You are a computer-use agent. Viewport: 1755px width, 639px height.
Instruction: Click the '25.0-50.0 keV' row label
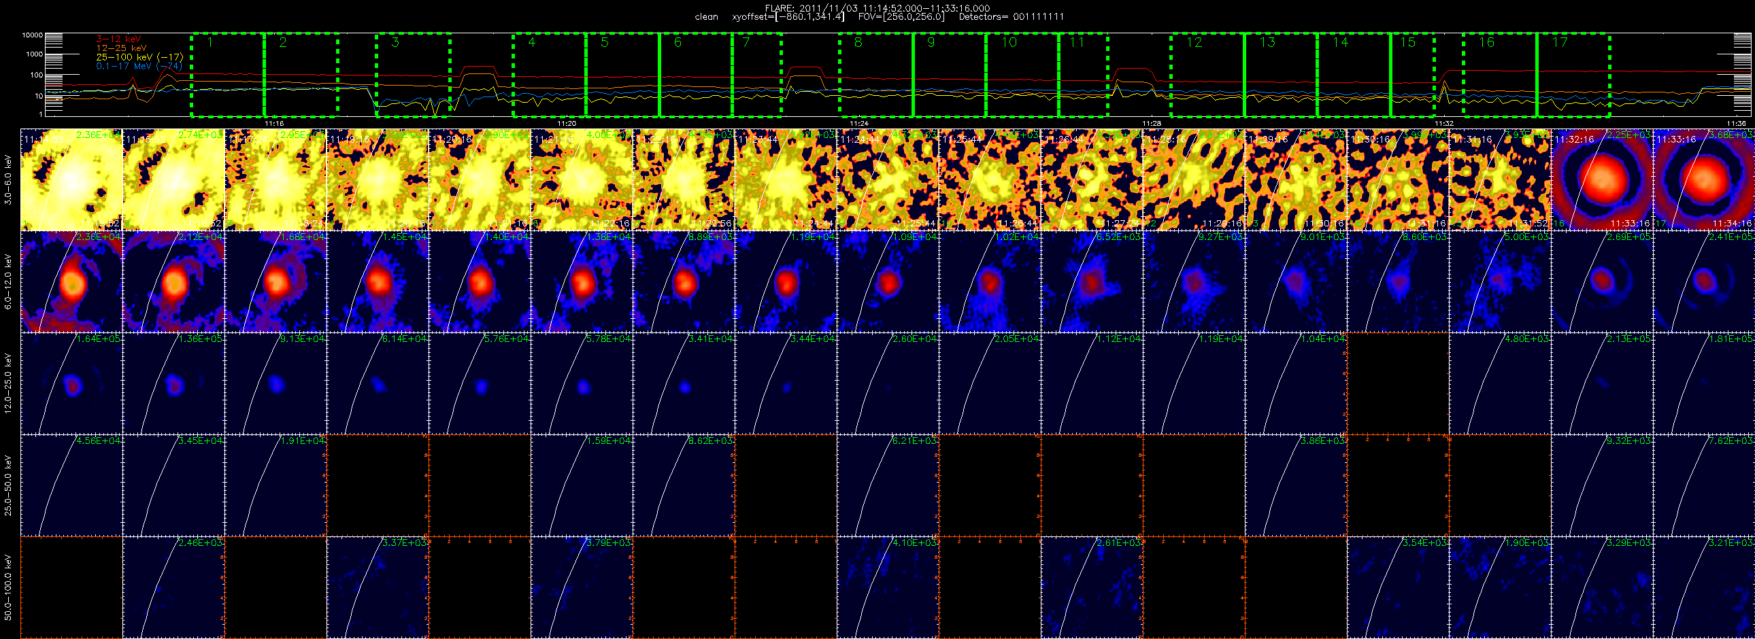point(8,486)
